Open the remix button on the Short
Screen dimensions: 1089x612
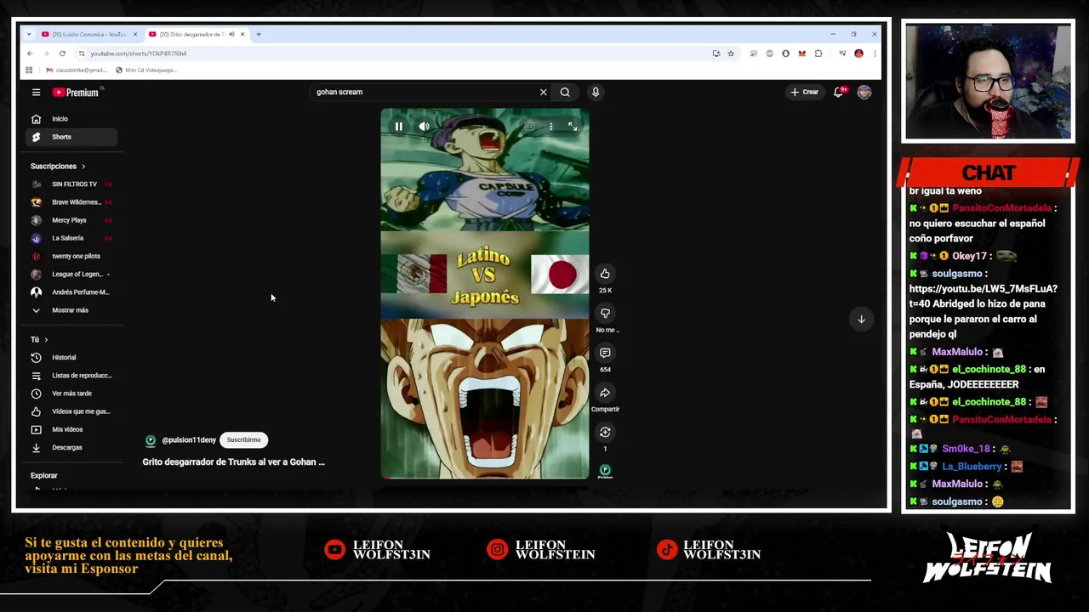(605, 432)
